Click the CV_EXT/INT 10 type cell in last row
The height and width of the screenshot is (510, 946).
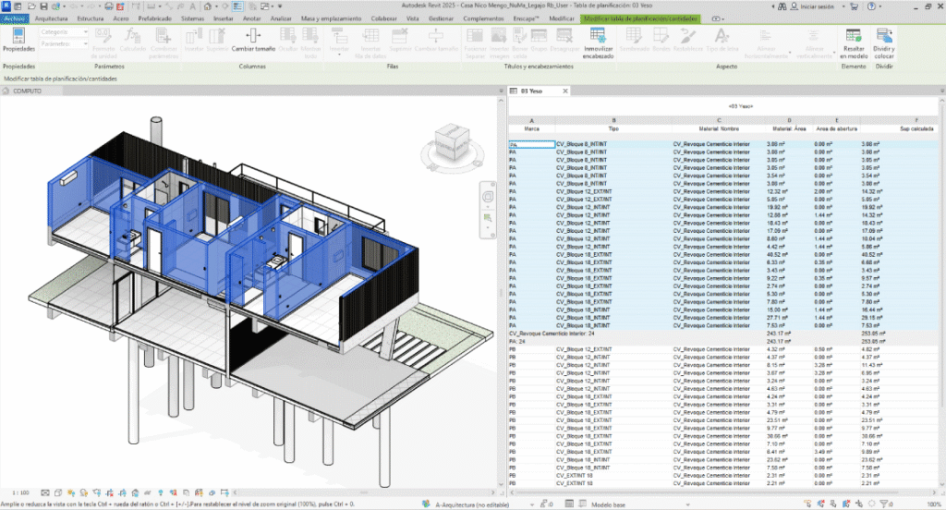click(613, 483)
